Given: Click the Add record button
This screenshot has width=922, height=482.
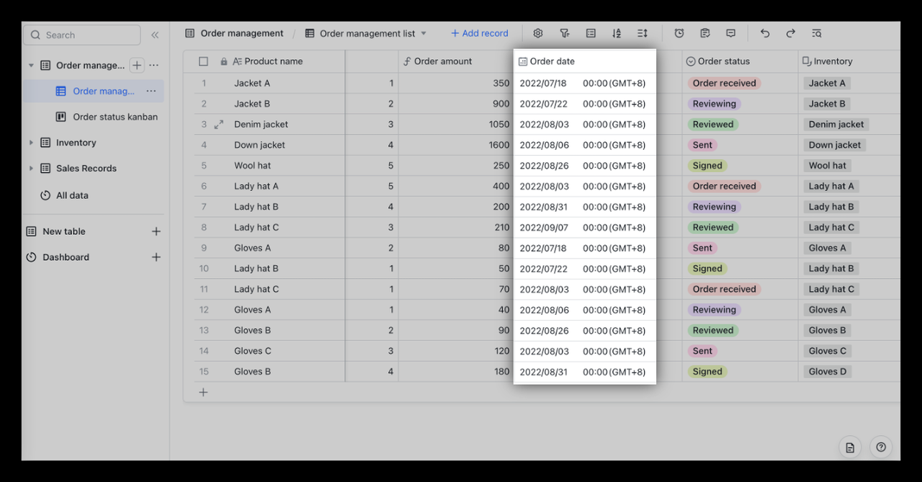Looking at the screenshot, I should [479, 33].
